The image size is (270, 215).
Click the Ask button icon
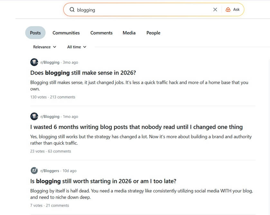click(228, 10)
